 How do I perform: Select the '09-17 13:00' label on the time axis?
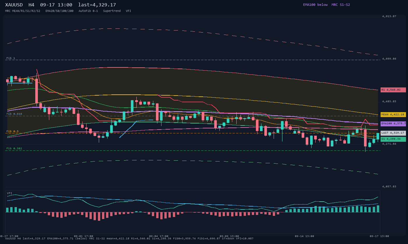(x=379, y=236)
